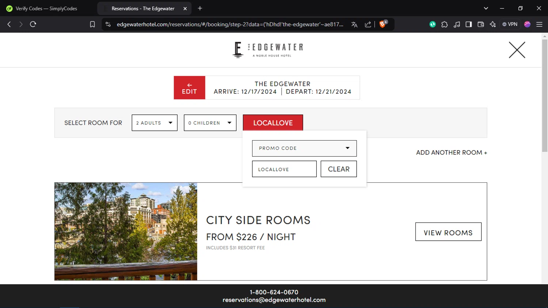Open green circular extension icon
Screen dimensions: 548x308
433,24
